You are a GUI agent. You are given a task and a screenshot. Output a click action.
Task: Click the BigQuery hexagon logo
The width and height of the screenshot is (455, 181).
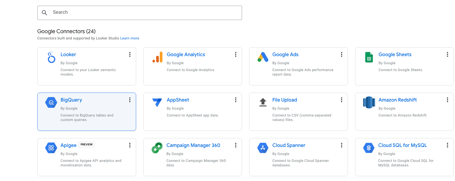tap(51, 102)
